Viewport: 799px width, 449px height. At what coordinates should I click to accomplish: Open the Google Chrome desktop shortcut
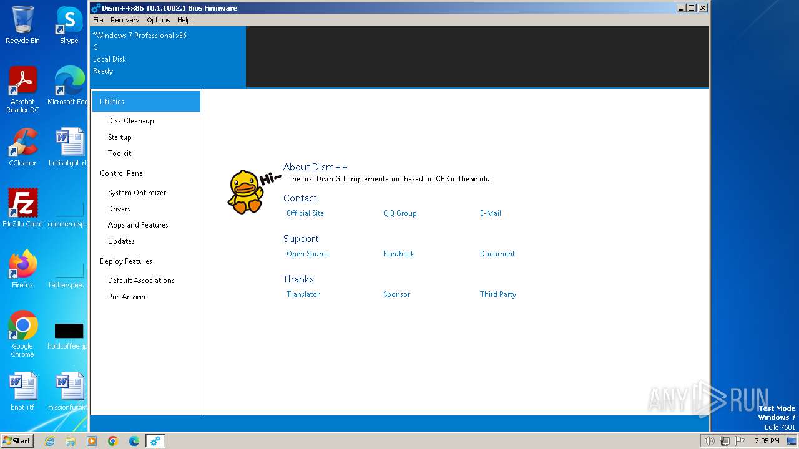22,334
